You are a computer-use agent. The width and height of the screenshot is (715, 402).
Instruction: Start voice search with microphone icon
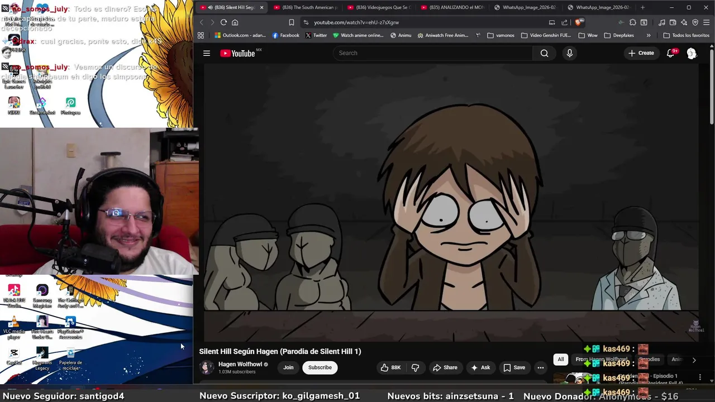tap(569, 53)
